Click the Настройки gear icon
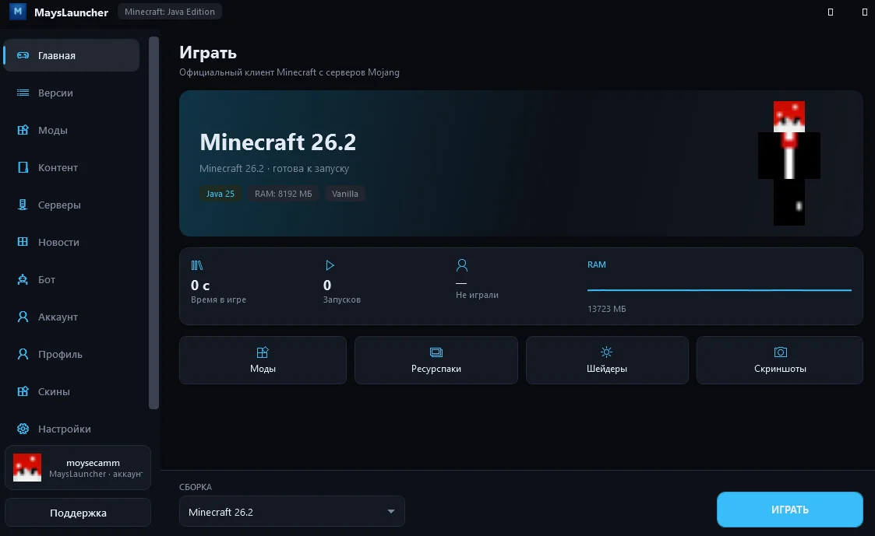The height and width of the screenshot is (536, 875). (x=23, y=429)
